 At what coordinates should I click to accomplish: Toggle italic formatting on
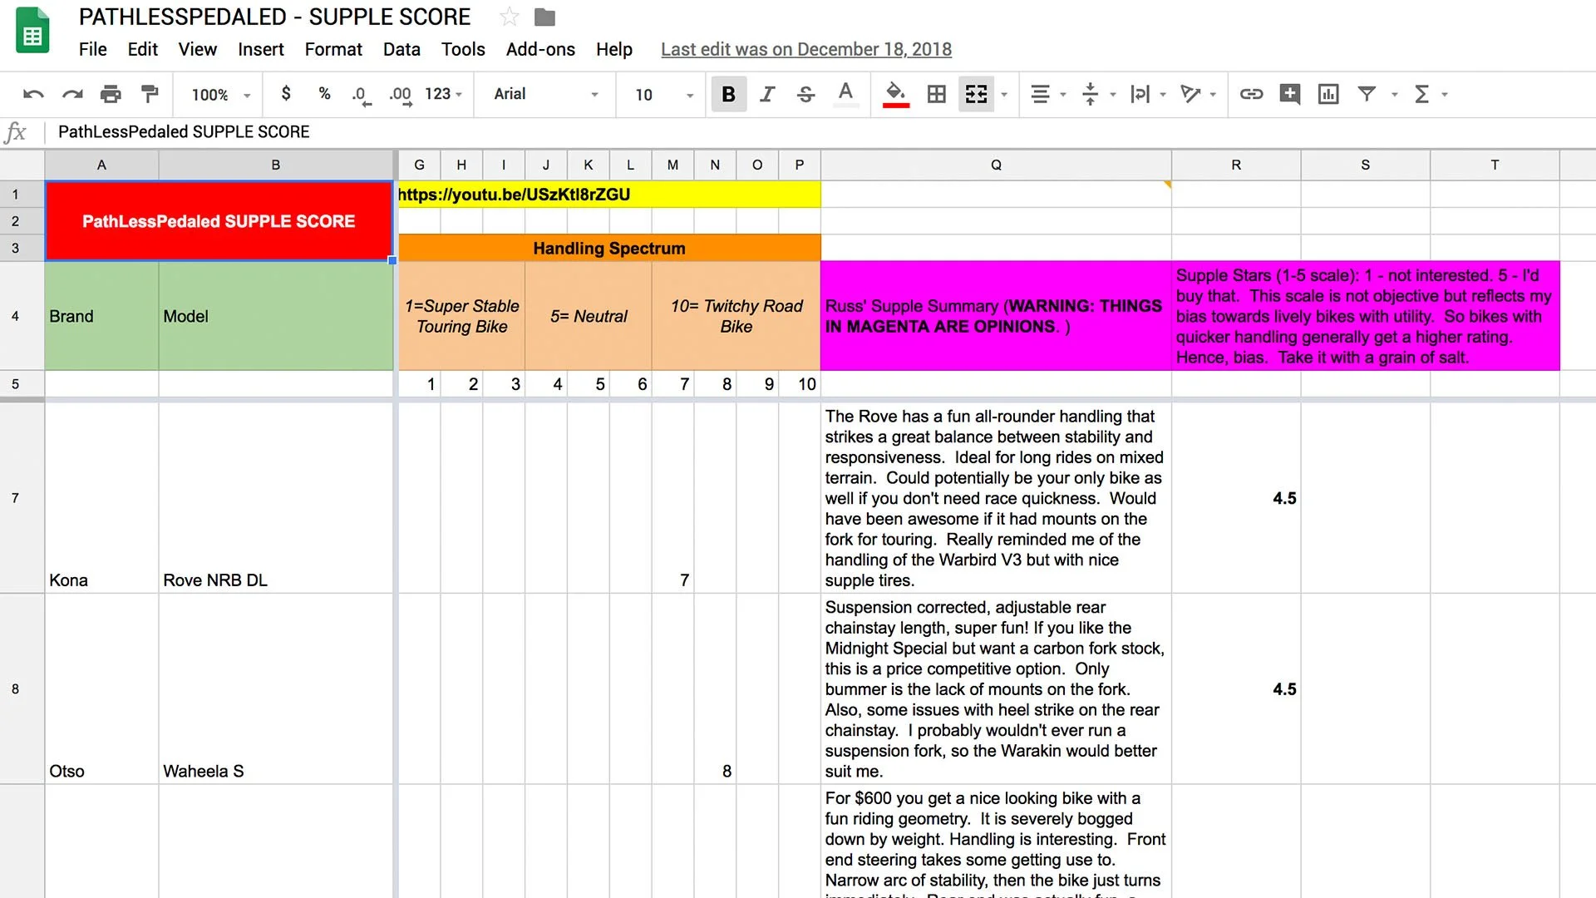[766, 94]
